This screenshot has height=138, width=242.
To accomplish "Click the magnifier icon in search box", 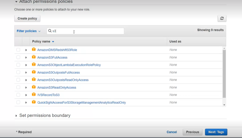I will coord(50,31).
